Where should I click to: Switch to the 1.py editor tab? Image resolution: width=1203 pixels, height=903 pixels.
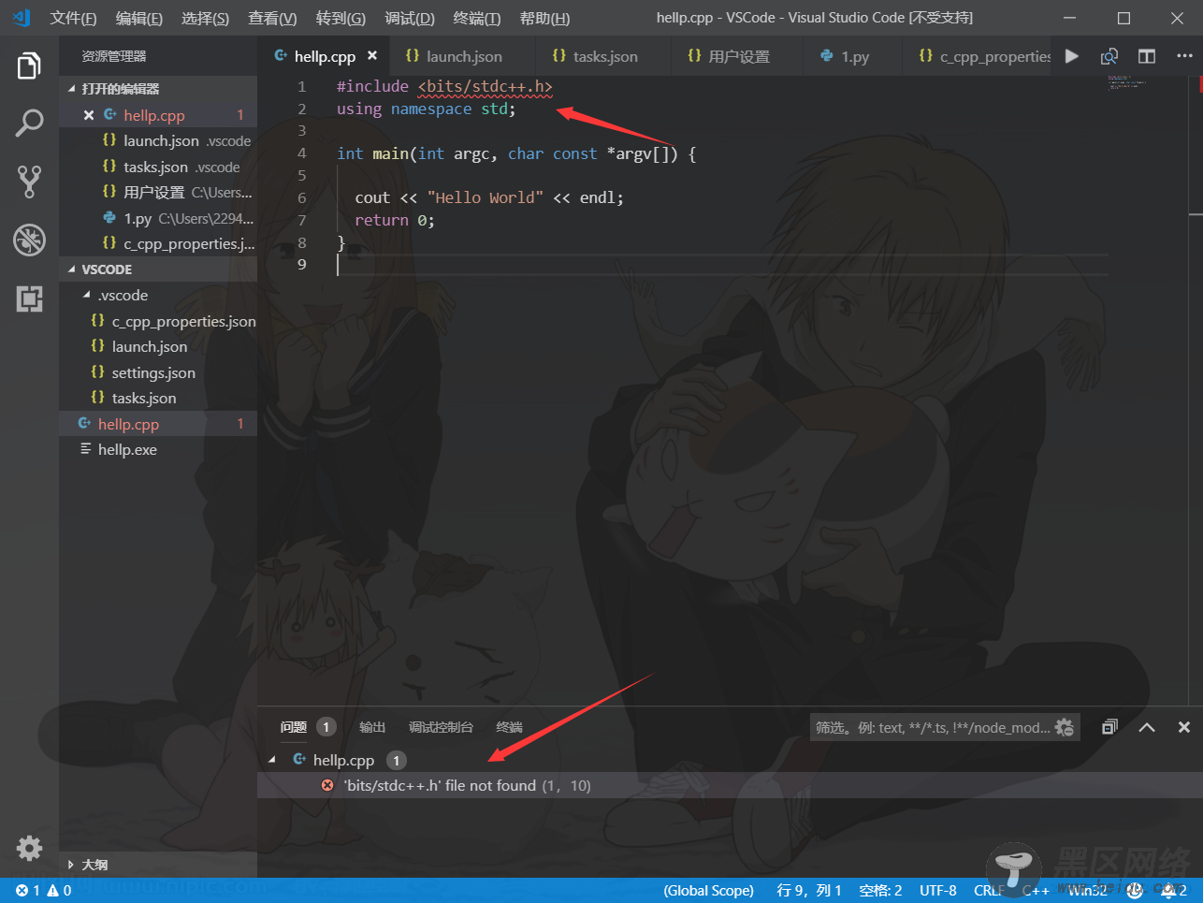854,56
